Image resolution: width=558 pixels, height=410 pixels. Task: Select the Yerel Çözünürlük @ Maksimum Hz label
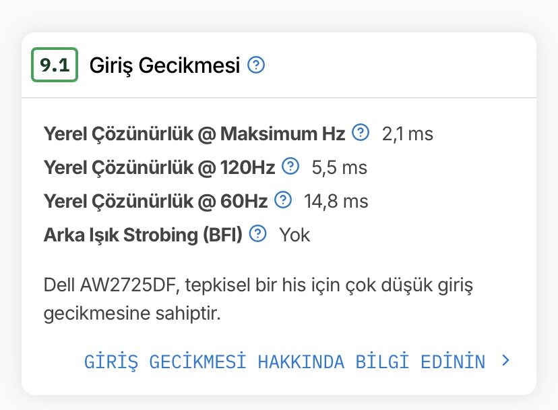coord(194,133)
